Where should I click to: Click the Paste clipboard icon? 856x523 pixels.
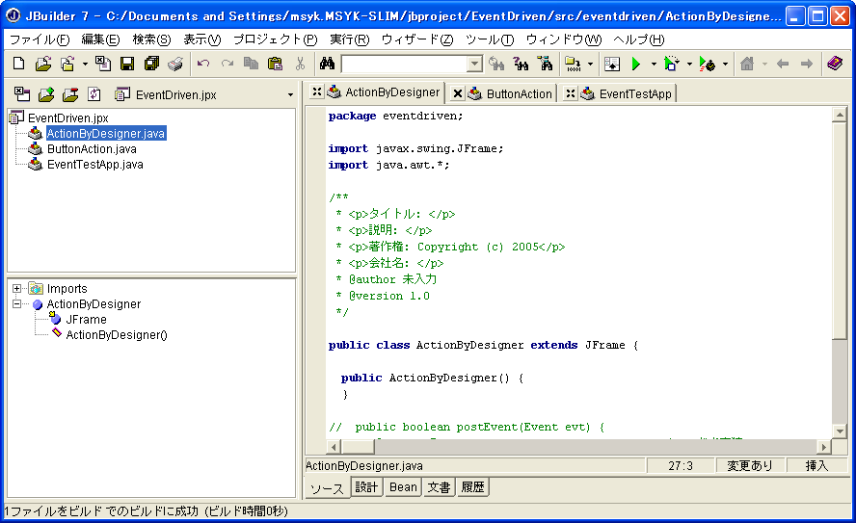click(x=275, y=65)
